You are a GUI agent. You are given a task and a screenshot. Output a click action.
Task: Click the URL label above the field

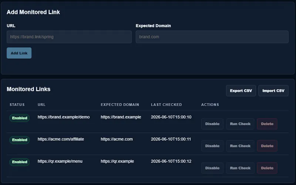pyautogui.click(x=11, y=25)
